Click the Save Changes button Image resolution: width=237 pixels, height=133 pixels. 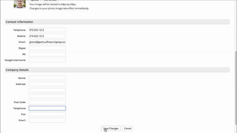pos(111,128)
